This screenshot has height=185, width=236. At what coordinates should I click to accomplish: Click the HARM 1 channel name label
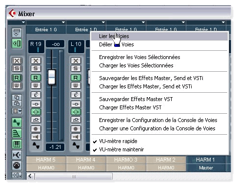pos(206,160)
